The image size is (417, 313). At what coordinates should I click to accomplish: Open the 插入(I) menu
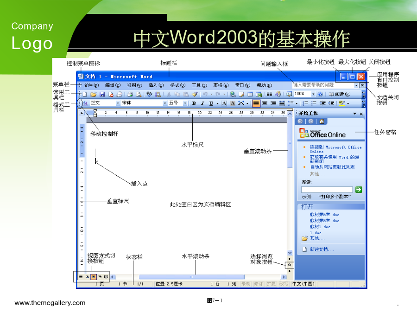(x=156, y=85)
